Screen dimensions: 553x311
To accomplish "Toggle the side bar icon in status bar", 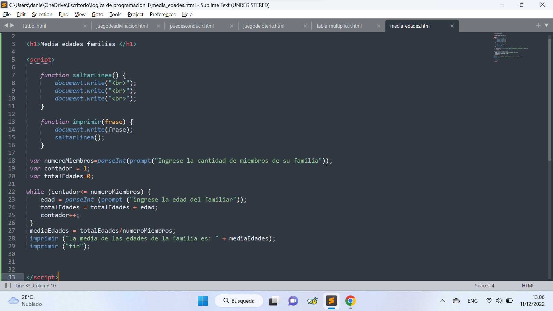I will point(8,286).
